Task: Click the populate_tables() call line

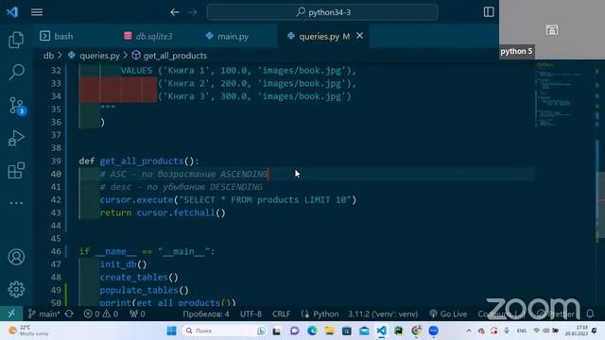Action: coord(145,290)
